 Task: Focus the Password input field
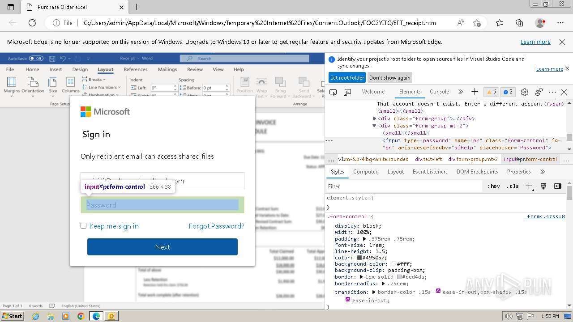click(162, 205)
